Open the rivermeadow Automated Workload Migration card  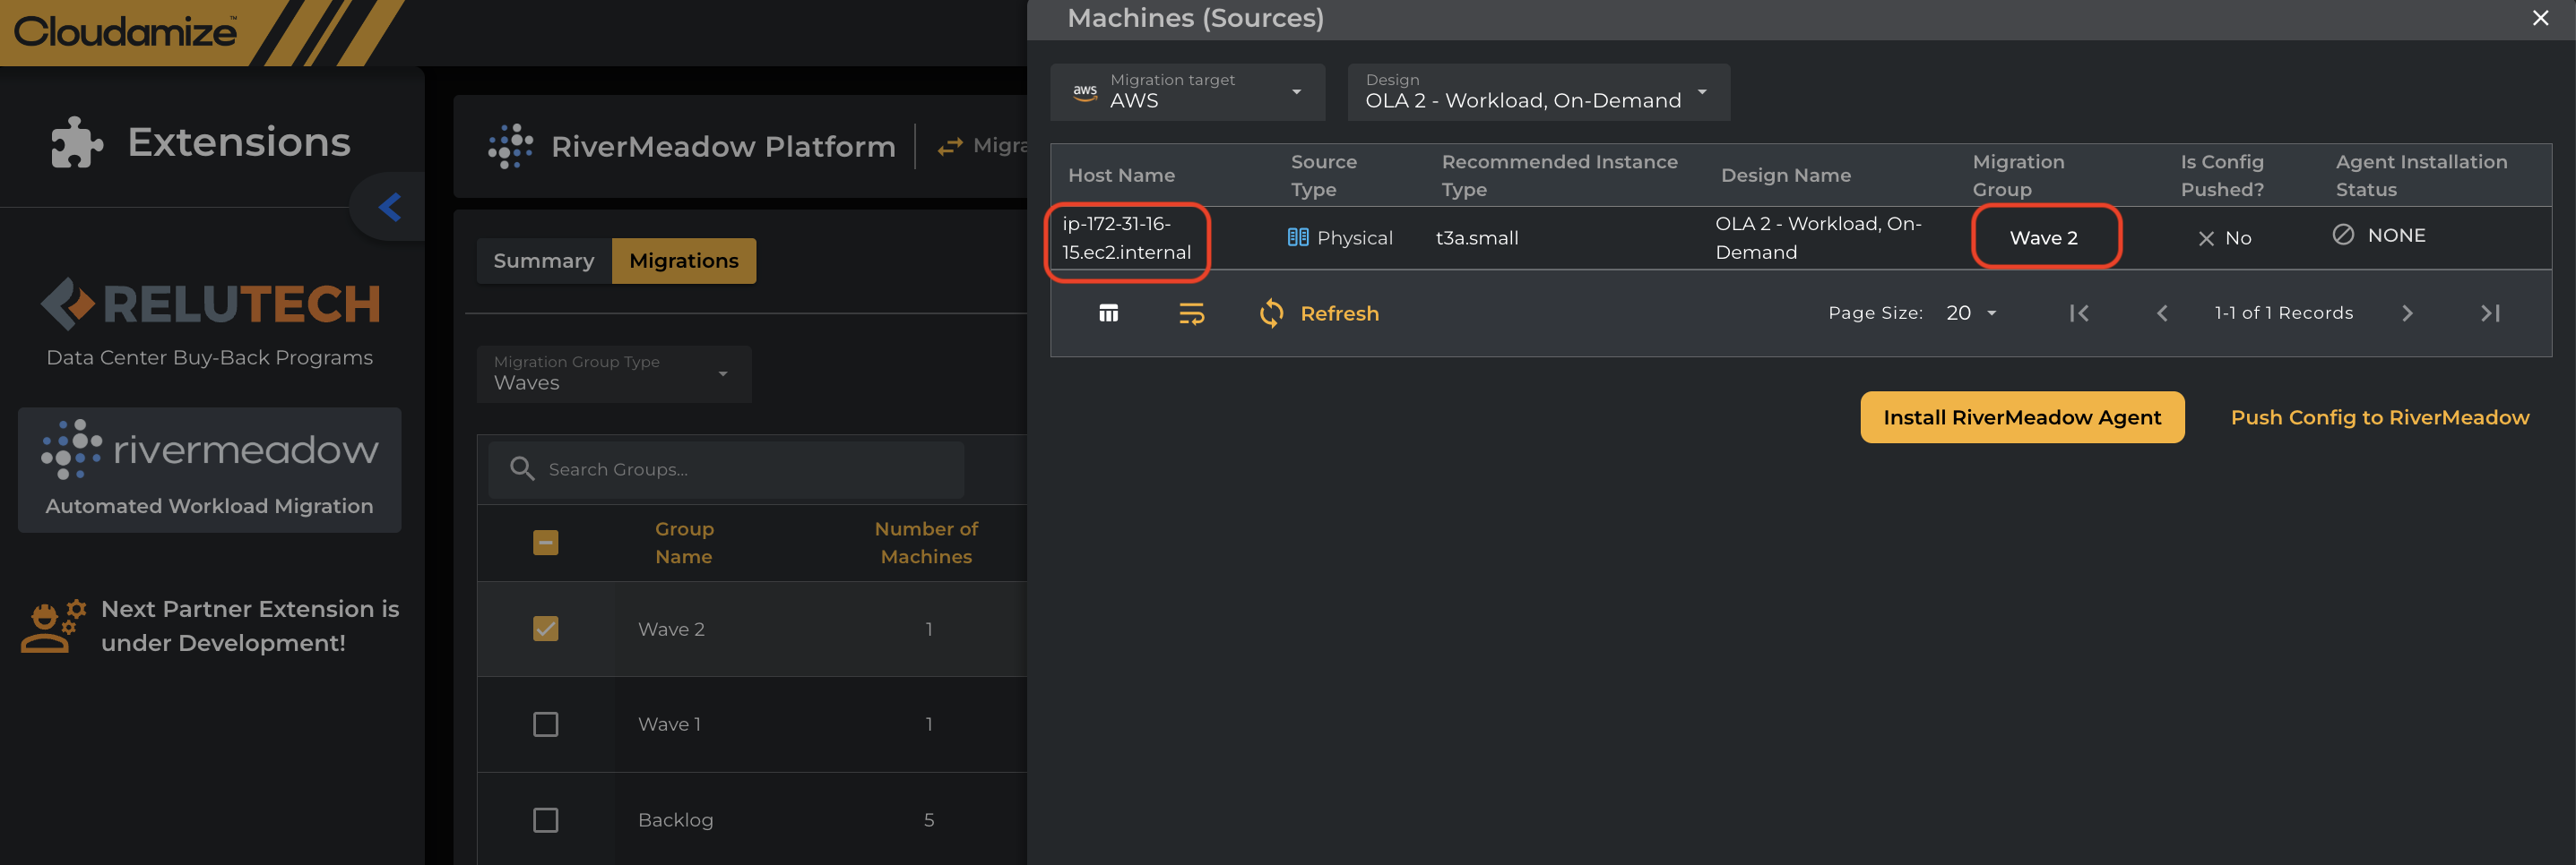click(x=210, y=469)
